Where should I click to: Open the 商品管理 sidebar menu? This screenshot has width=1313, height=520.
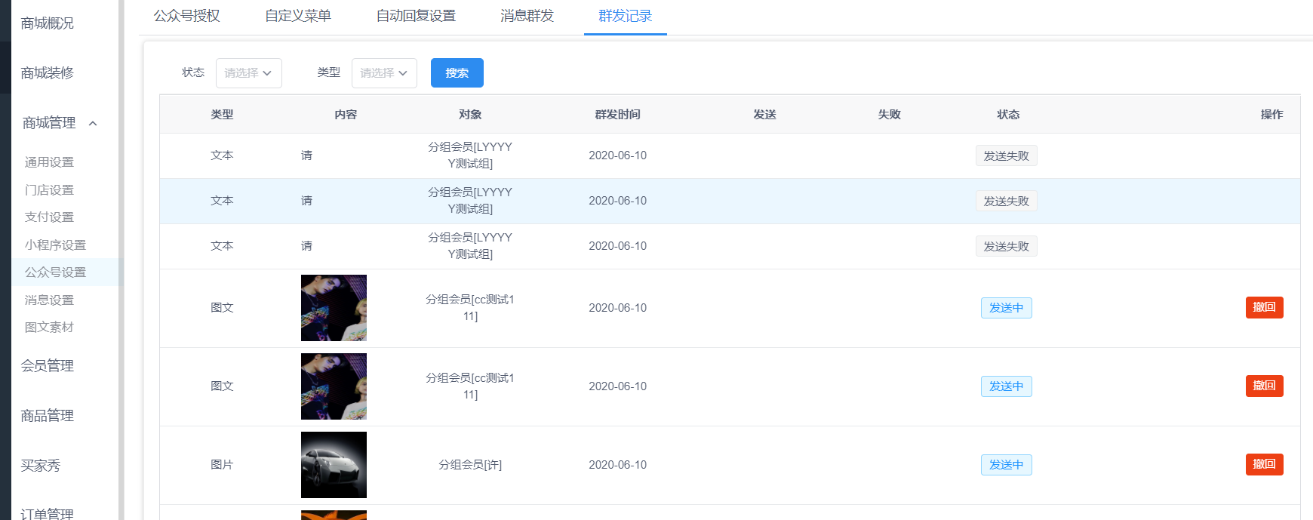click(47, 416)
